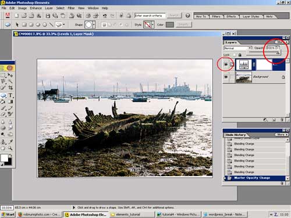This screenshot has width=291, height=218.
Task: Click the Search button
Action: 174,15
